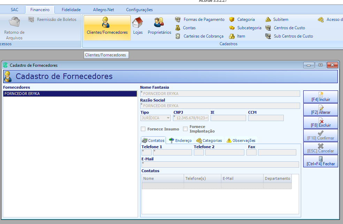Viewport: 343px width, 224px height.
Task: Enable Fornece Insumo checkbox
Action: [143, 129]
